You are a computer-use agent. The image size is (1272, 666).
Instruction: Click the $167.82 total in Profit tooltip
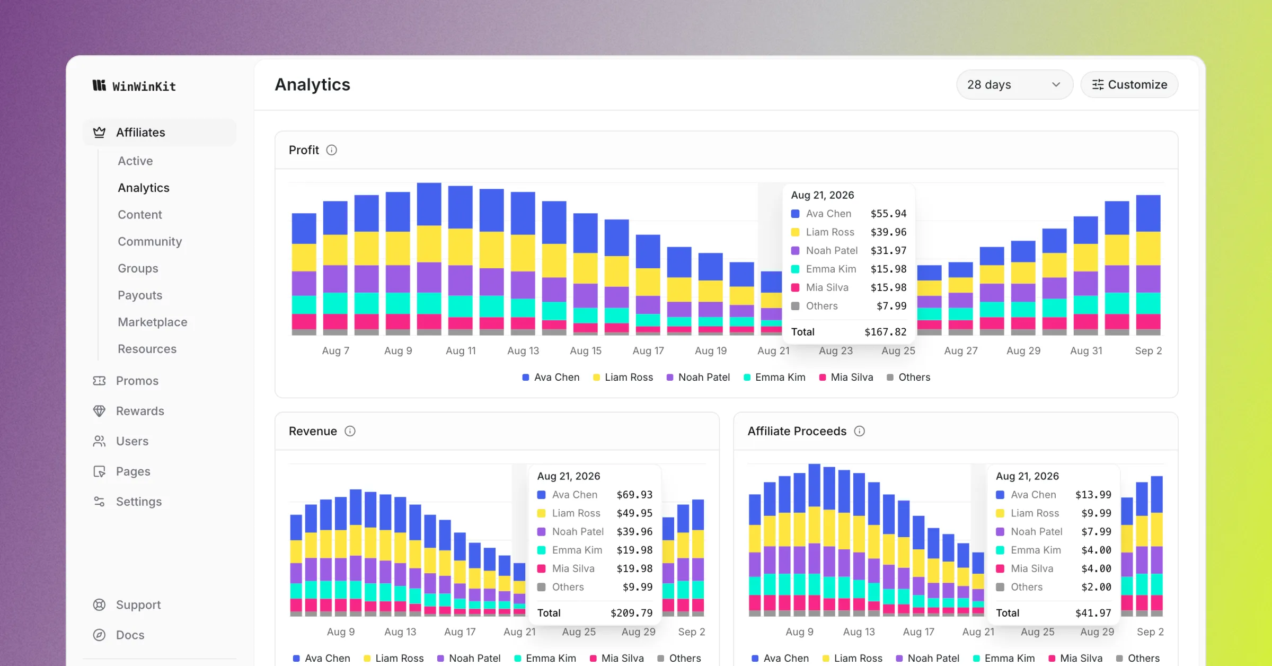(886, 332)
